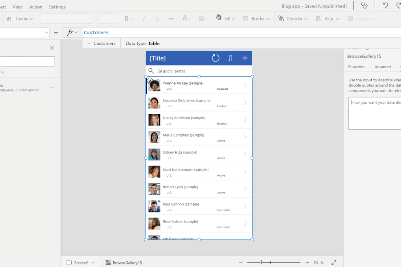Click the gallery edit pencil icon
401x267 pixels.
coord(150,81)
